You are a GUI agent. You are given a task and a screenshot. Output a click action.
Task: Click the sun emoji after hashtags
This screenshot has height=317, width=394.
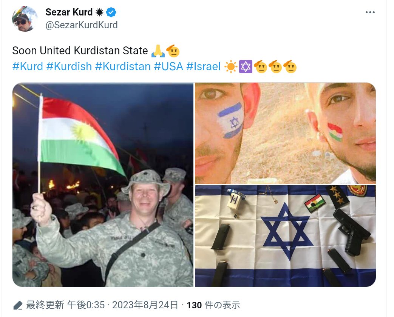point(230,67)
